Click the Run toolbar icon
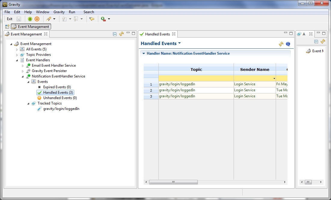The height and width of the screenshot is (200, 331). click(x=103, y=19)
